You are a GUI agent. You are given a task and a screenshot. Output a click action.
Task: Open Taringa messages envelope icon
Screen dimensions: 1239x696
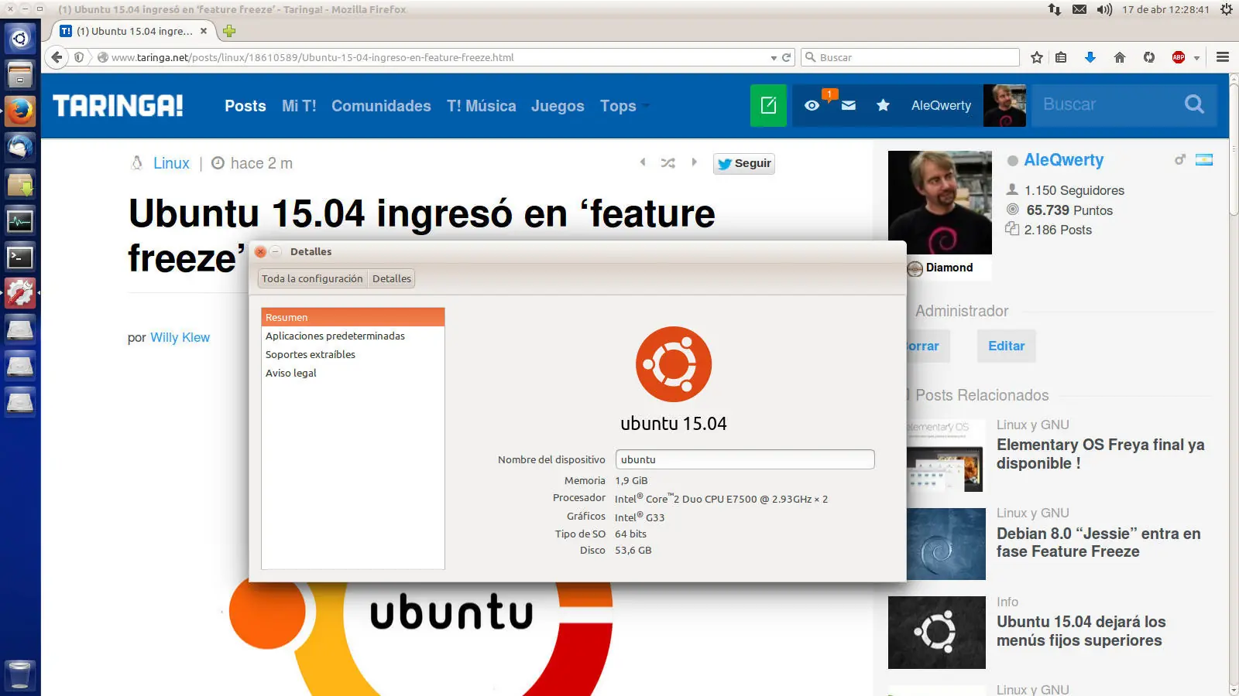(x=849, y=105)
